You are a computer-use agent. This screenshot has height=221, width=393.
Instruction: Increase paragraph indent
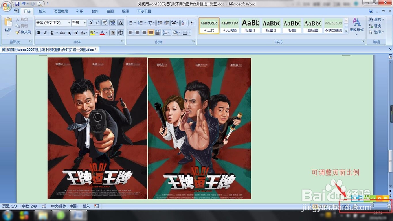pos(166,23)
